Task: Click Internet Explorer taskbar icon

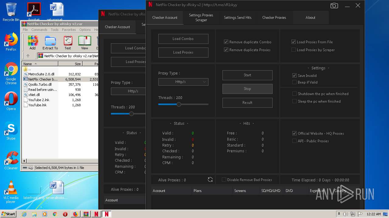Action: [x=24, y=214]
